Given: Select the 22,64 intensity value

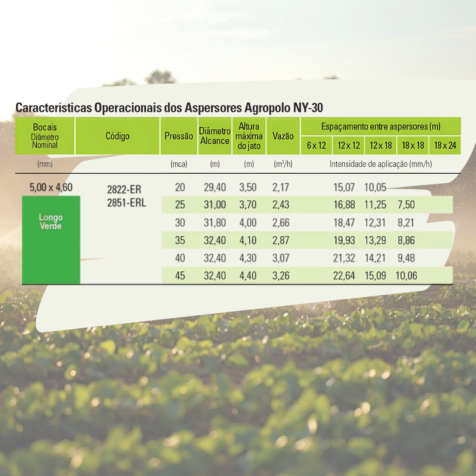Looking at the screenshot, I should coord(344,276).
